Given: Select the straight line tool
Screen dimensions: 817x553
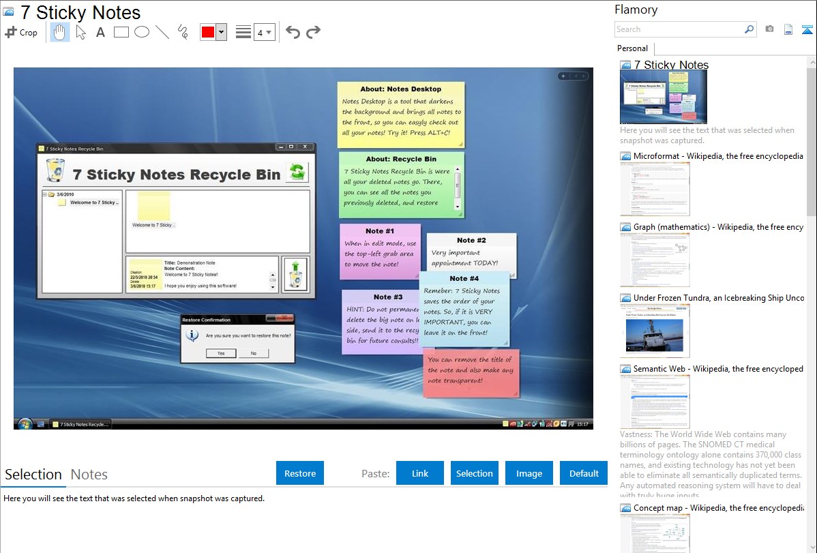Looking at the screenshot, I should point(162,32).
